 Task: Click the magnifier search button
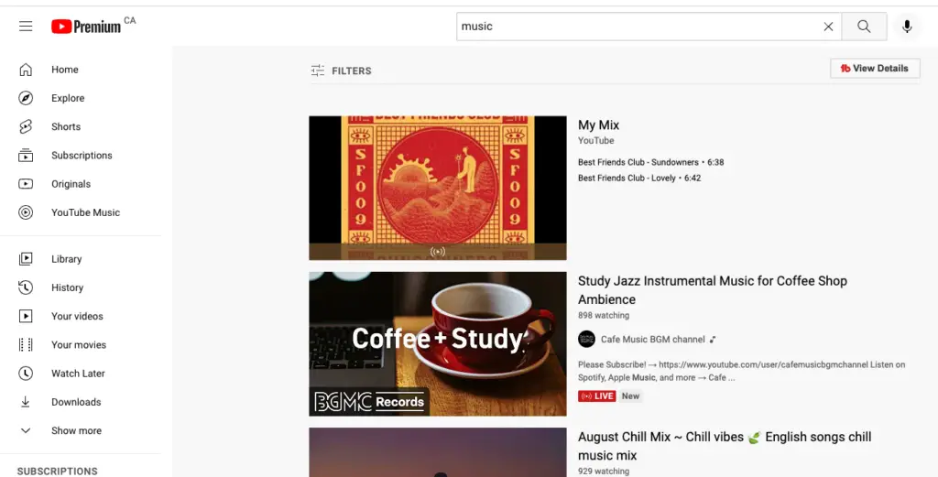tap(864, 27)
